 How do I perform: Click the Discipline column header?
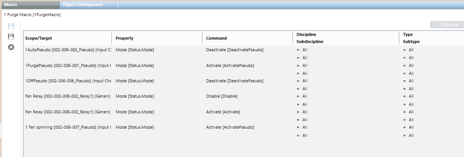pos(306,35)
